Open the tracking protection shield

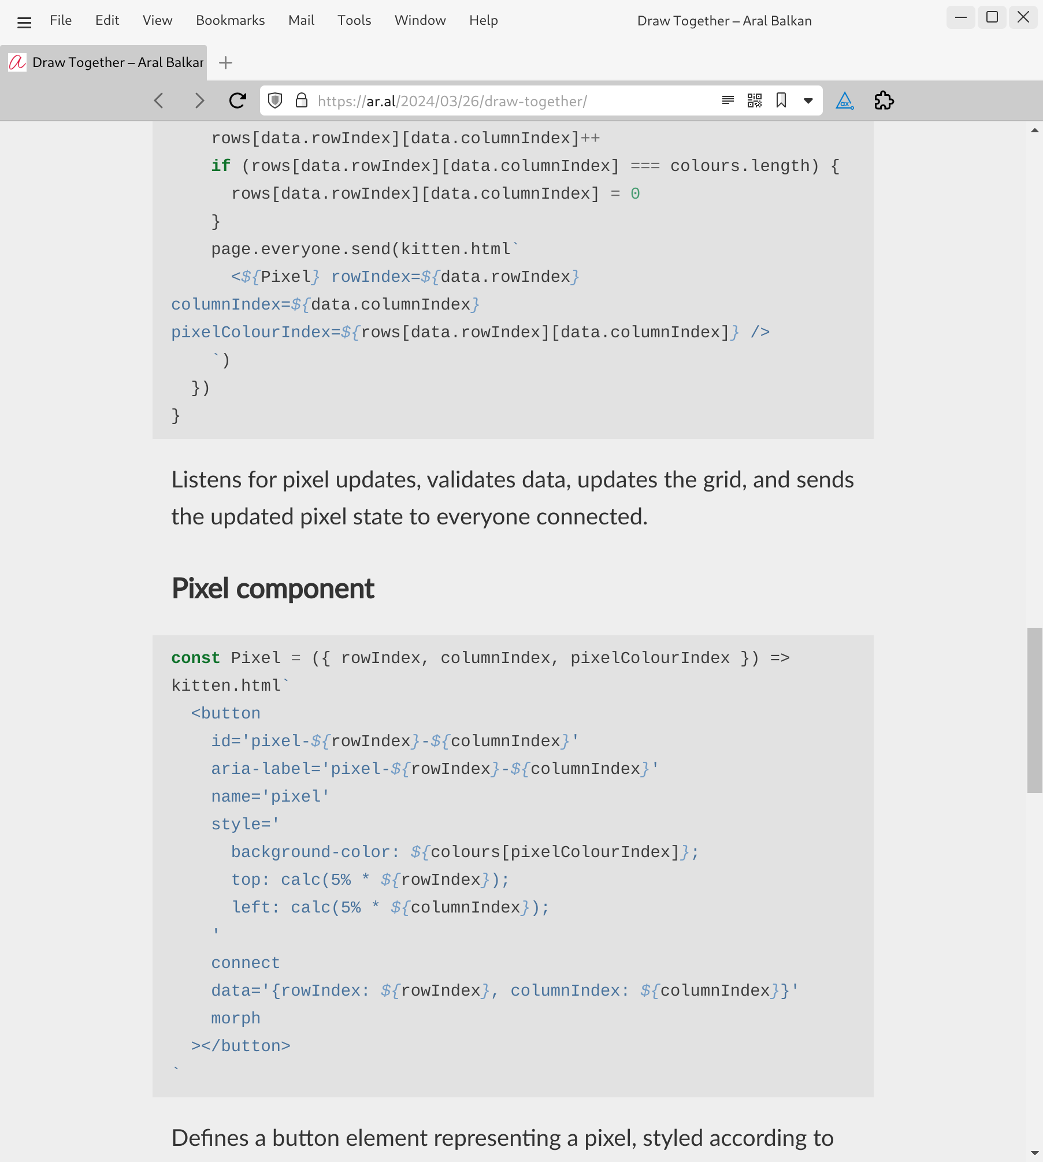pos(276,100)
